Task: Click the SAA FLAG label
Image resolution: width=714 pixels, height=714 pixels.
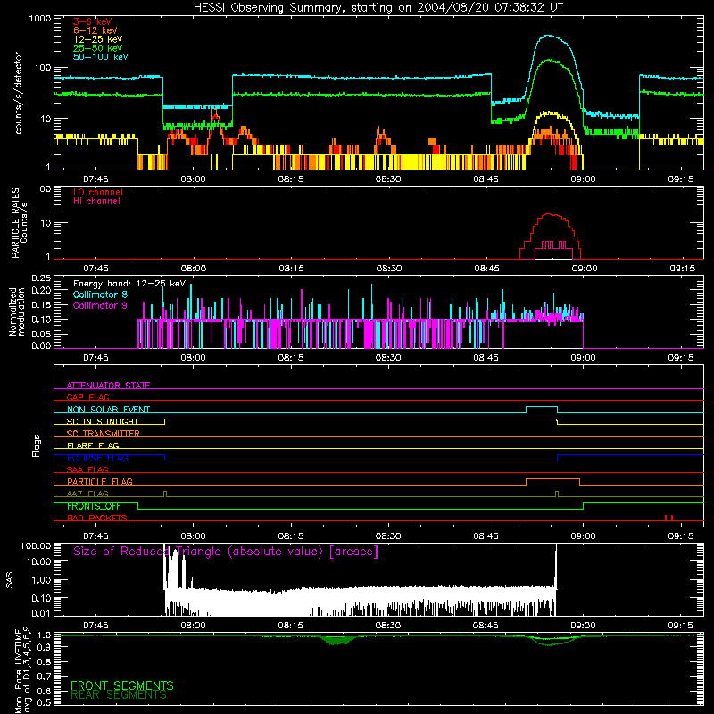Action: pos(87,469)
